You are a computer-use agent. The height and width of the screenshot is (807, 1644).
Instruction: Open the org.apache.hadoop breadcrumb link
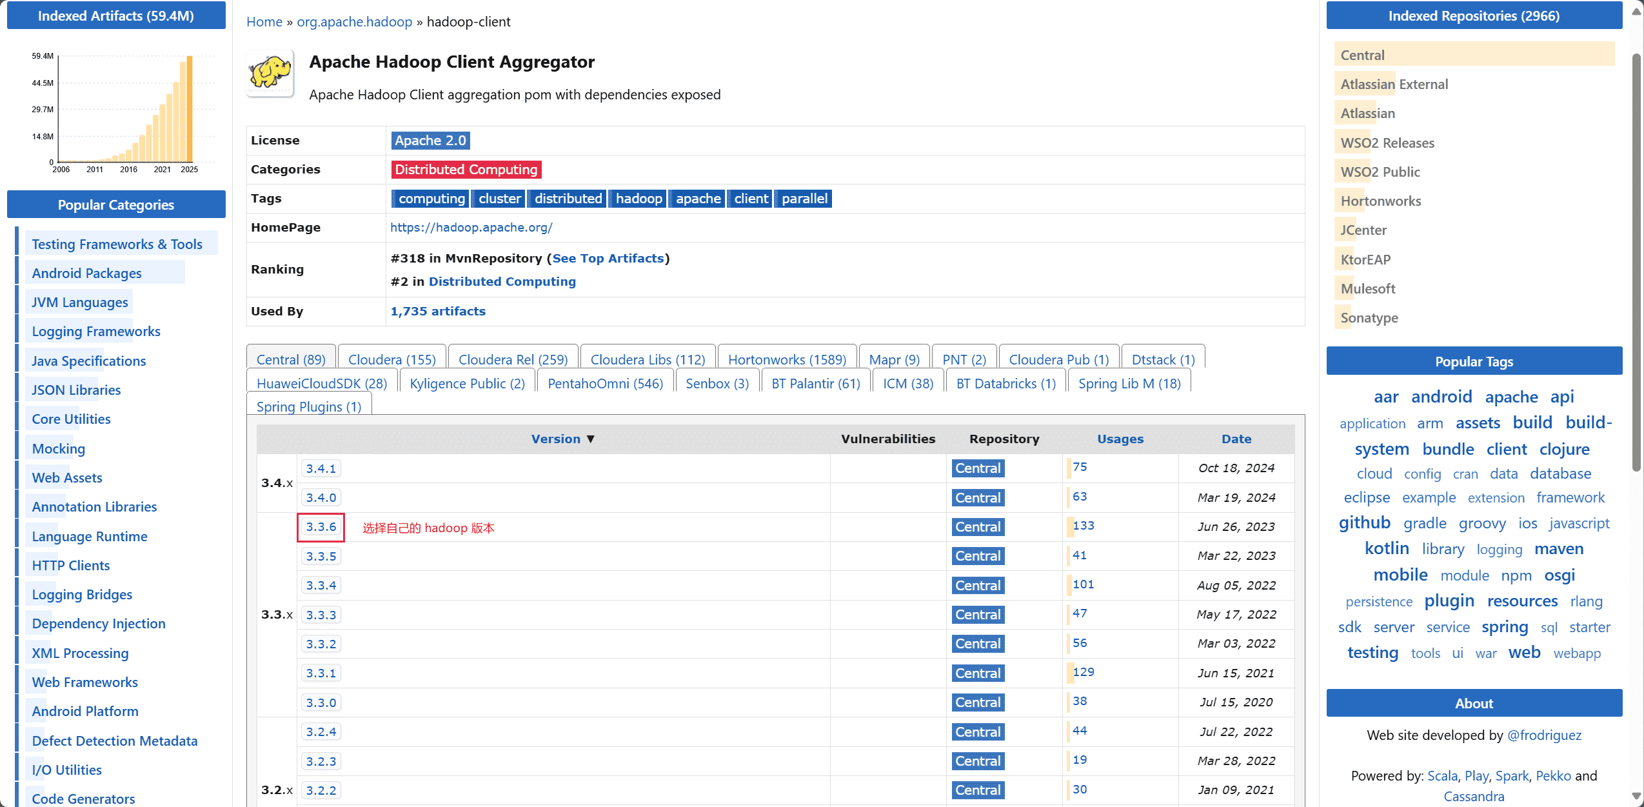click(x=354, y=22)
